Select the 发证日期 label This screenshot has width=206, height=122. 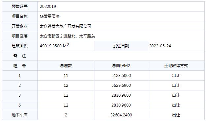pyautogui.click(x=121, y=46)
